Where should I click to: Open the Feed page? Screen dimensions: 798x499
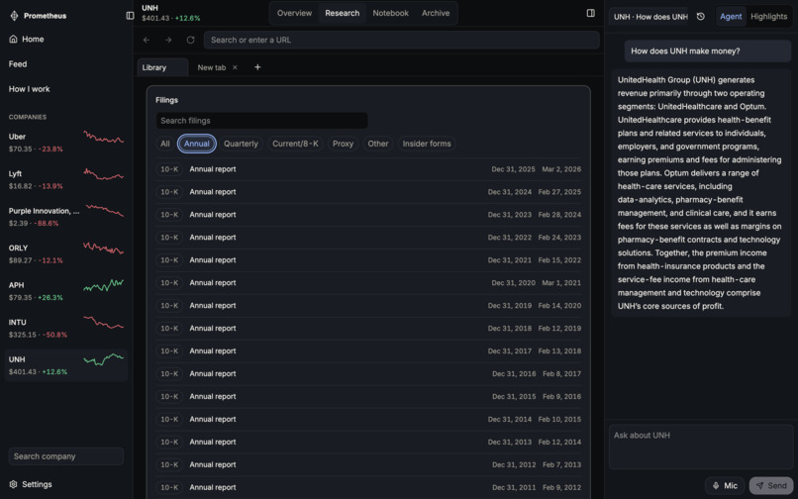pos(18,64)
